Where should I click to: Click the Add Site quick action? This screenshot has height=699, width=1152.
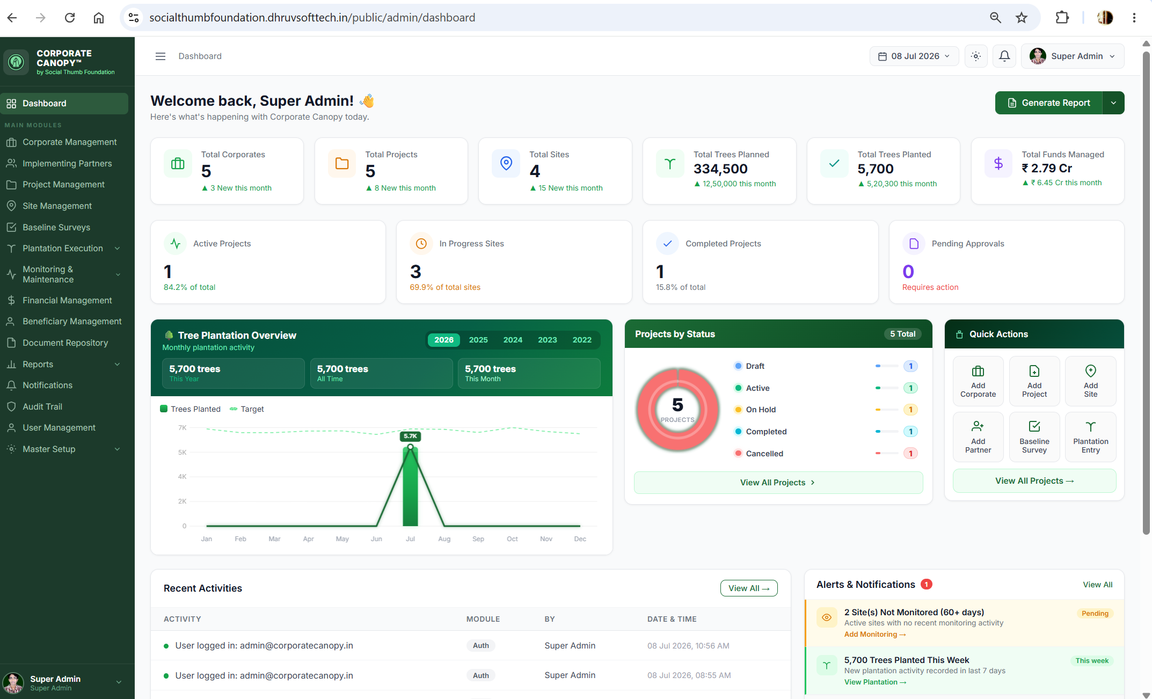(1090, 381)
